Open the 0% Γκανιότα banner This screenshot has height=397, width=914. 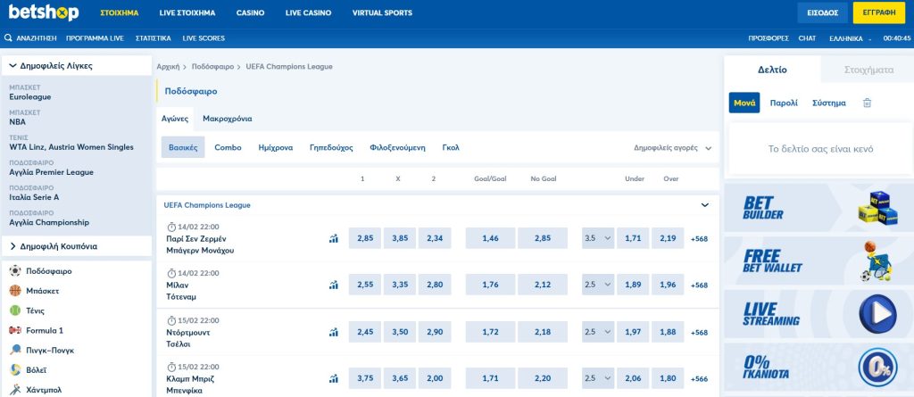[819, 367]
